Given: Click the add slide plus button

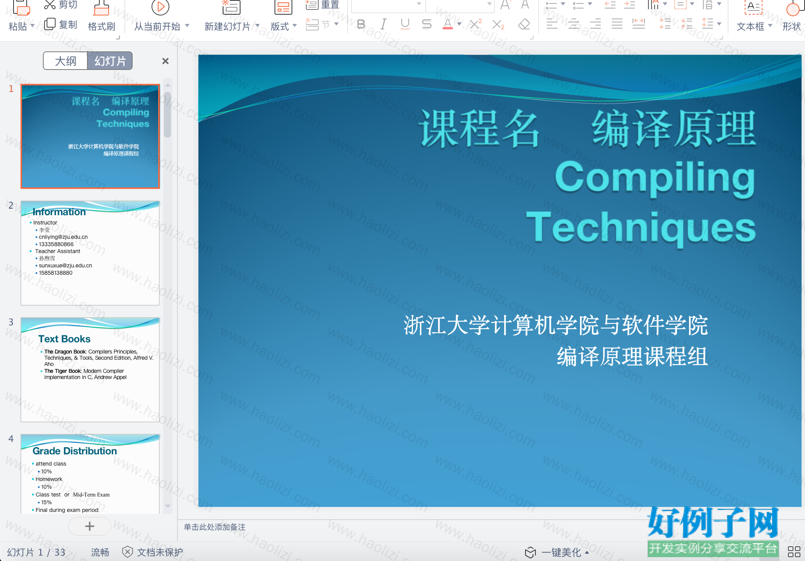Looking at the screenshot, I should (90, 526).
